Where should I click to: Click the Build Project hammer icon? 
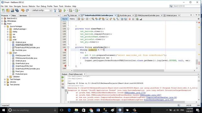pos(55,10)
